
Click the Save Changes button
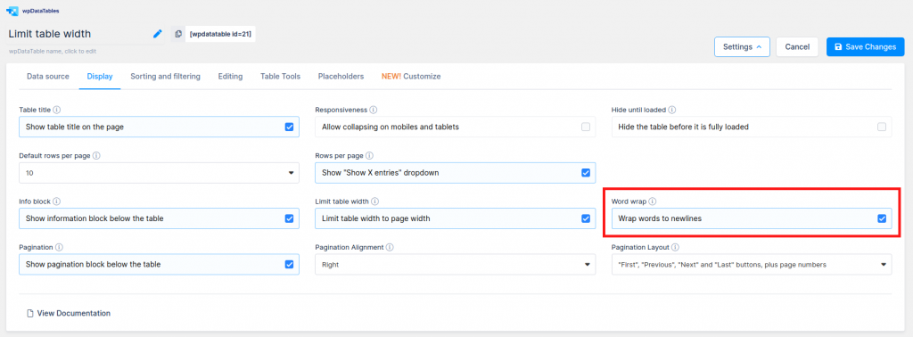coord(865,46)
